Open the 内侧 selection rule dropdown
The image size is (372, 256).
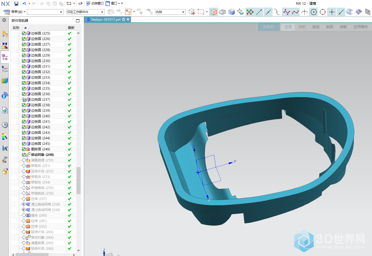[x=170, y=12]
